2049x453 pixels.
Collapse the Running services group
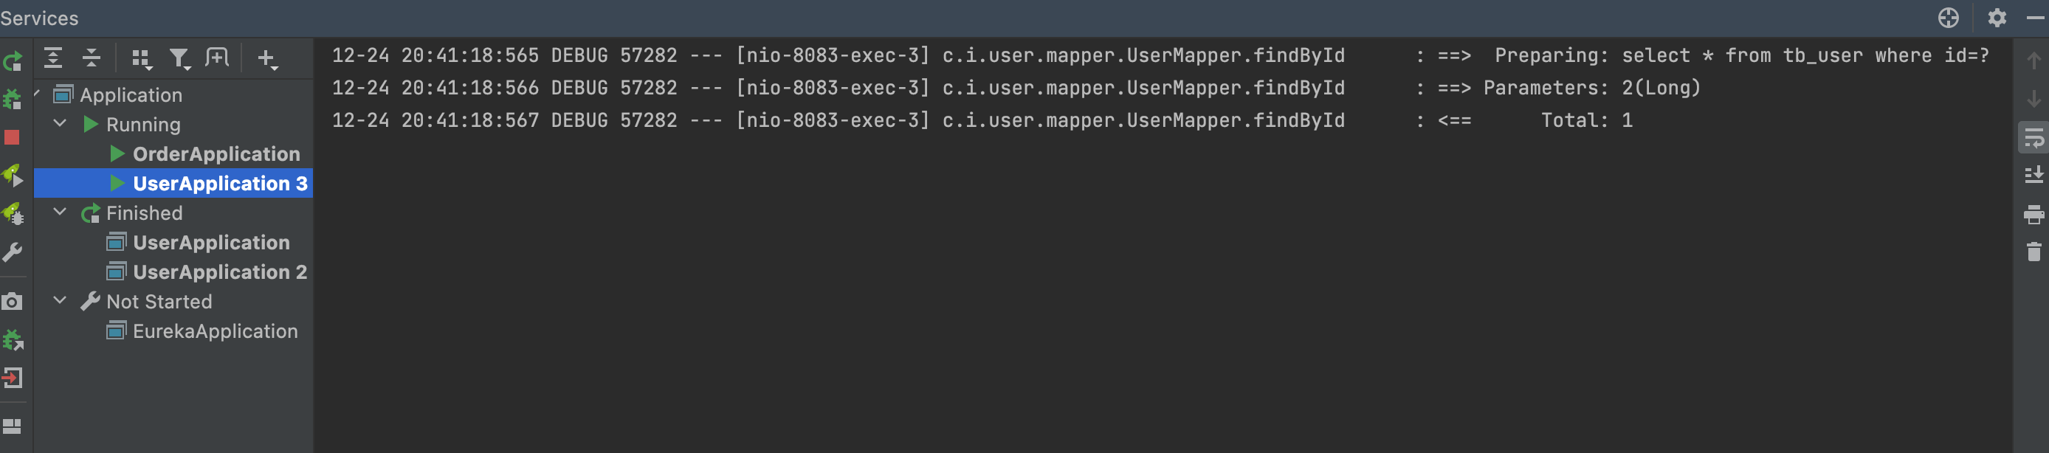tap(60, 123)
